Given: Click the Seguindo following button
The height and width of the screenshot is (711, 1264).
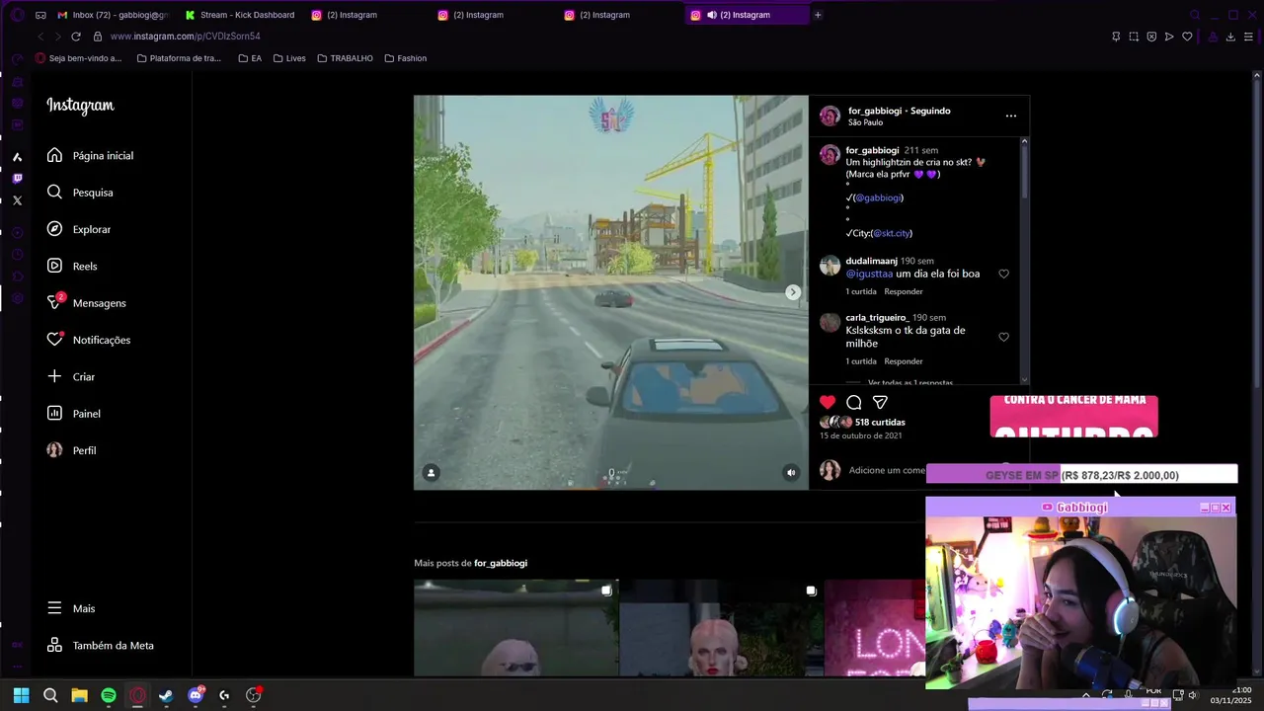Looking at the screenshot, I should pyautogui.click(x=930, y=111).
